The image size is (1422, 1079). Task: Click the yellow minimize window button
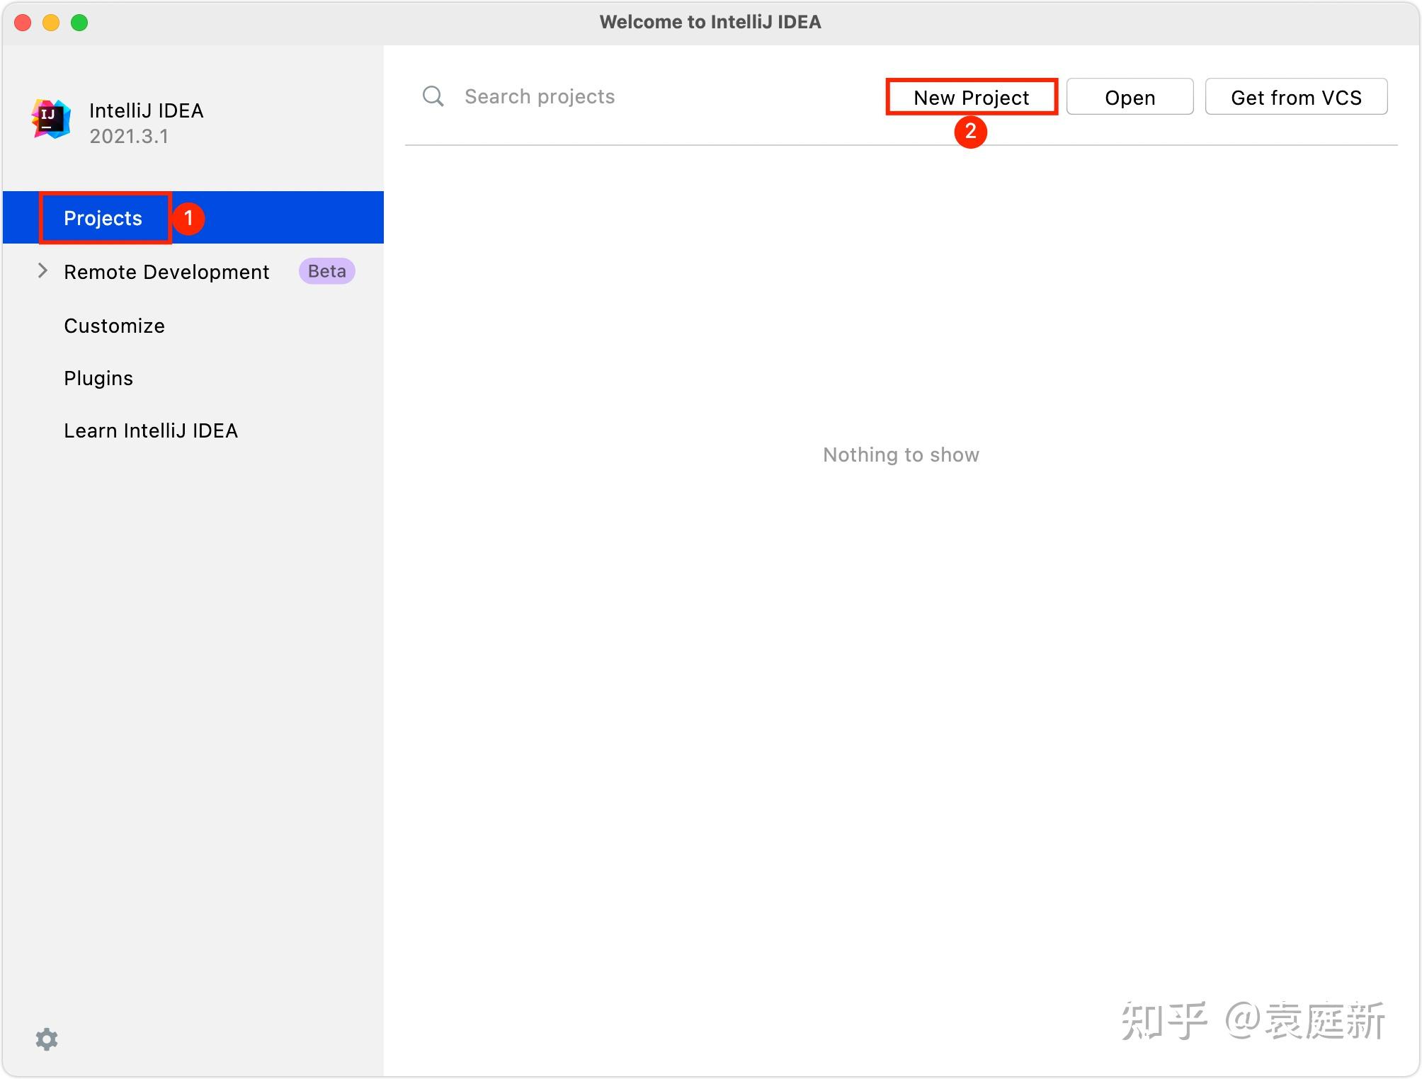coord(51,23)
